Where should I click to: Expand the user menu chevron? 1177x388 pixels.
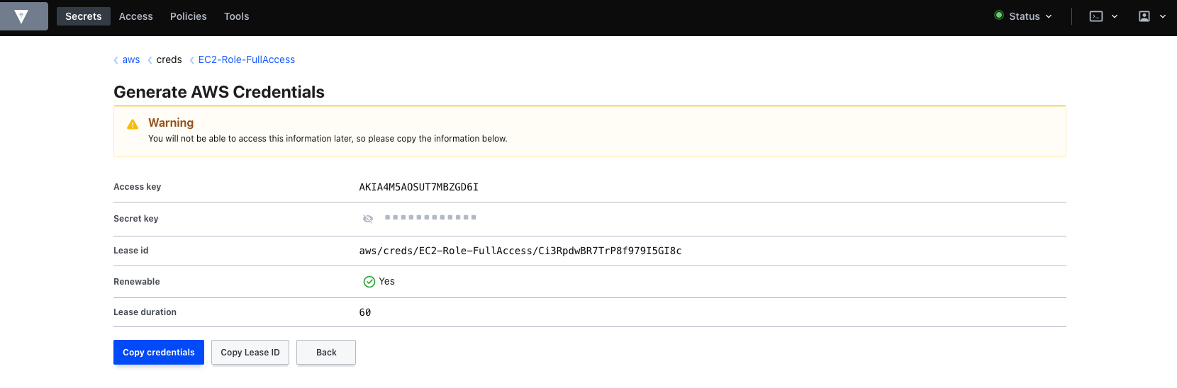coord(1163,16)
